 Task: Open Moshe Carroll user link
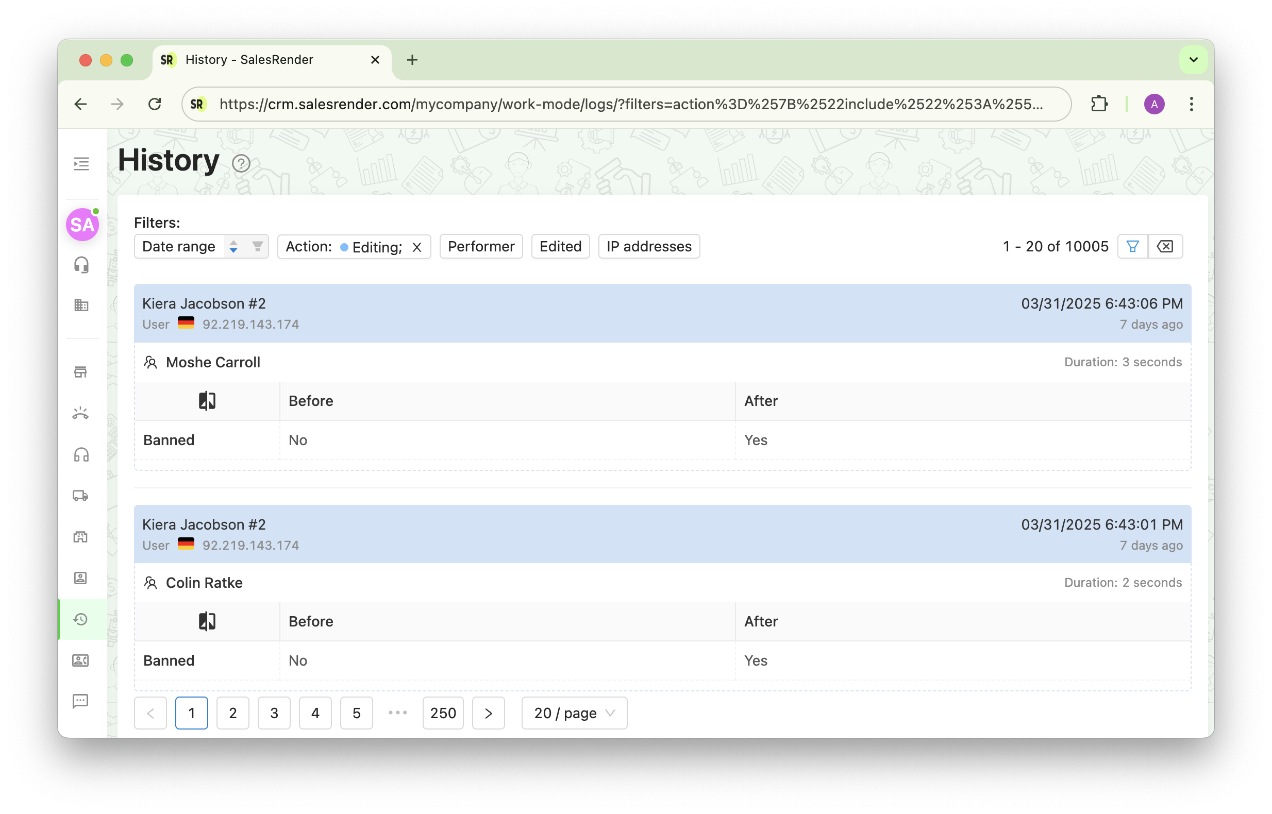point(213,362)
